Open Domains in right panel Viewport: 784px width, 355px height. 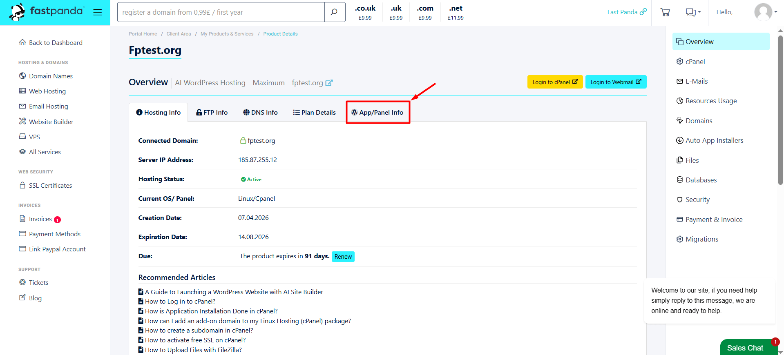click(x=694, y=121)
